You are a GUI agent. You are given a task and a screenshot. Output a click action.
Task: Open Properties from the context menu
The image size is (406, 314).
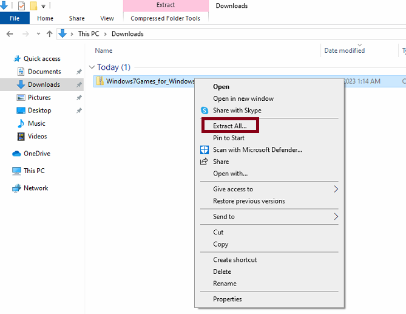coord(228,299)
